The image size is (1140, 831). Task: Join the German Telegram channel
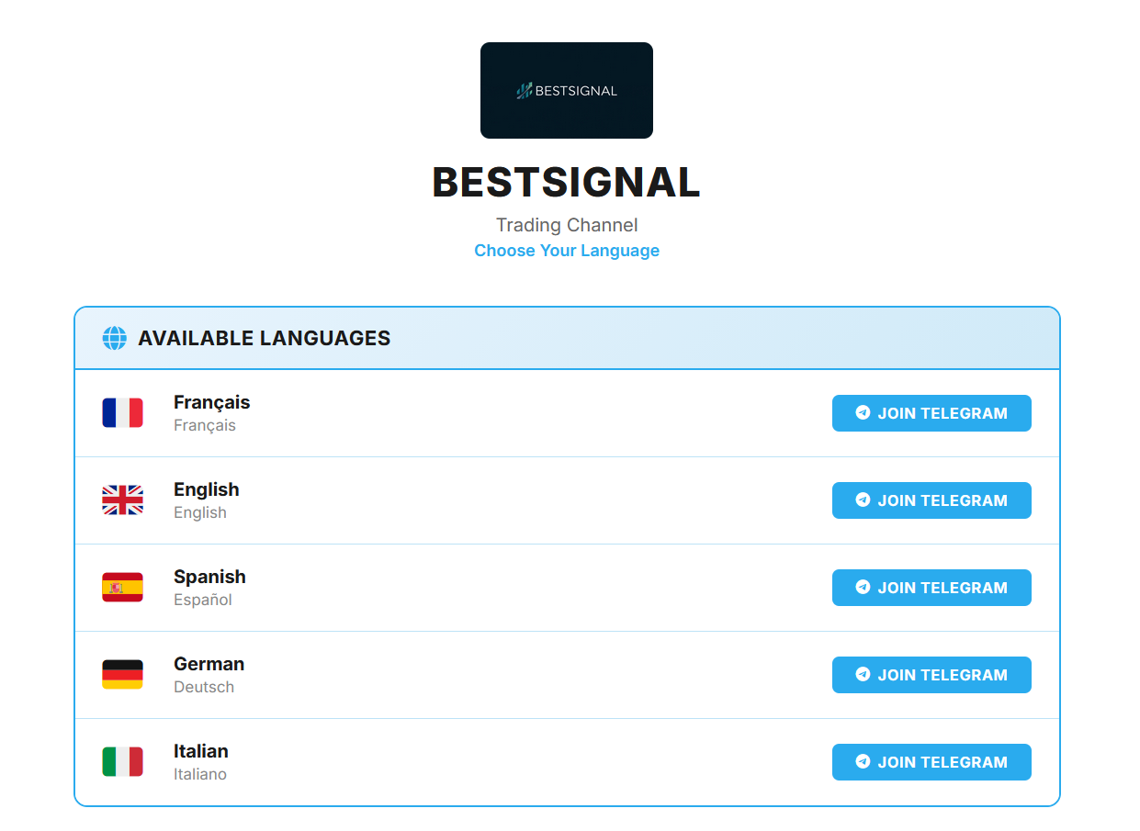click(x=931, y=674)
